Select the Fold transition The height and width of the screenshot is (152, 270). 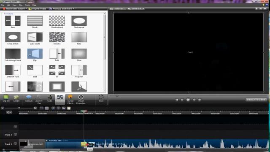tap(57, 54)
